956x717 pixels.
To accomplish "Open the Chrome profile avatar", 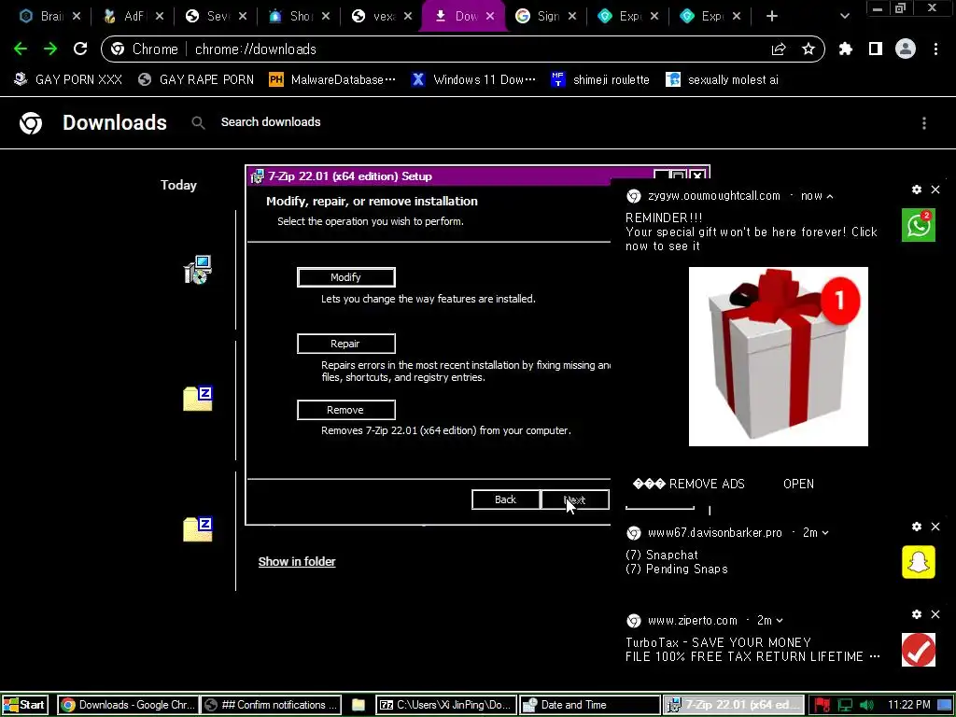I will [x=906, y=49].
